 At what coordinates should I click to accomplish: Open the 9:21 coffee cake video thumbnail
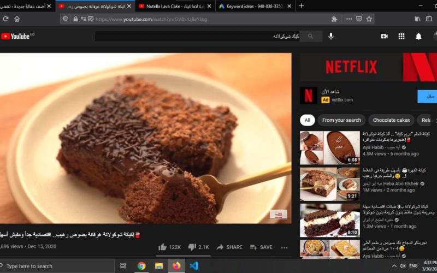click(330, 184)
